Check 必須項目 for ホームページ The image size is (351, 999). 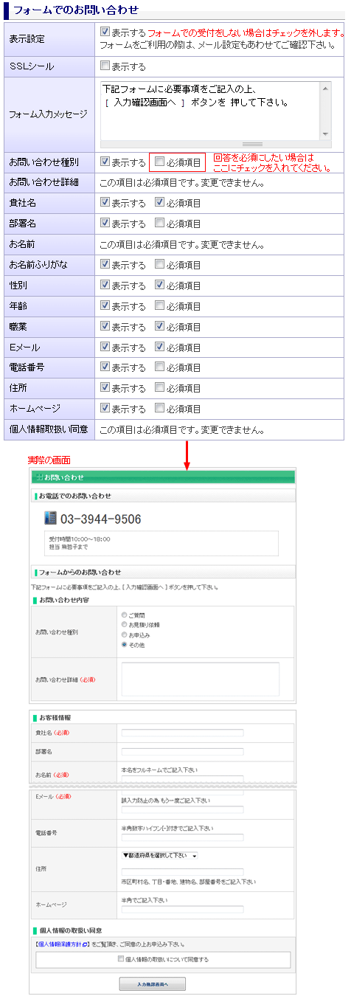[x=159, y=409]
